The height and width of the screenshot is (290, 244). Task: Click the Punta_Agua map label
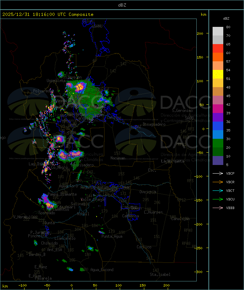click(112, 236)
